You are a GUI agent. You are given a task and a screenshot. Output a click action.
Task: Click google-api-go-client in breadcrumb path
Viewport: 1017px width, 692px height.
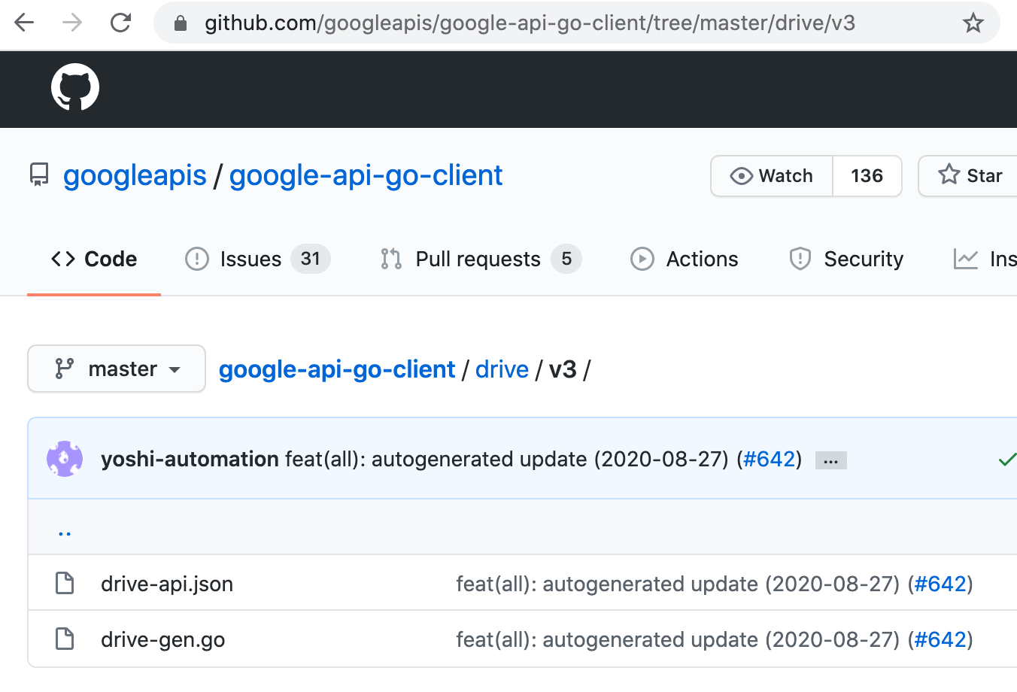coord(337,369)
